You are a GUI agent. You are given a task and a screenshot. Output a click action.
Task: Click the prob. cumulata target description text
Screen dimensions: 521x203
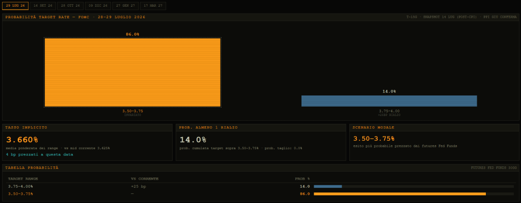[x=241, y=148]
